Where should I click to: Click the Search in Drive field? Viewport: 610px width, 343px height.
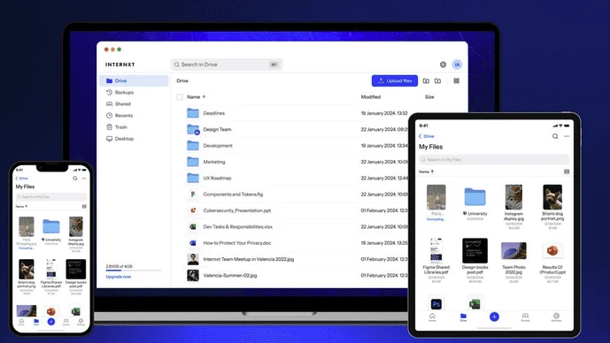227,65
